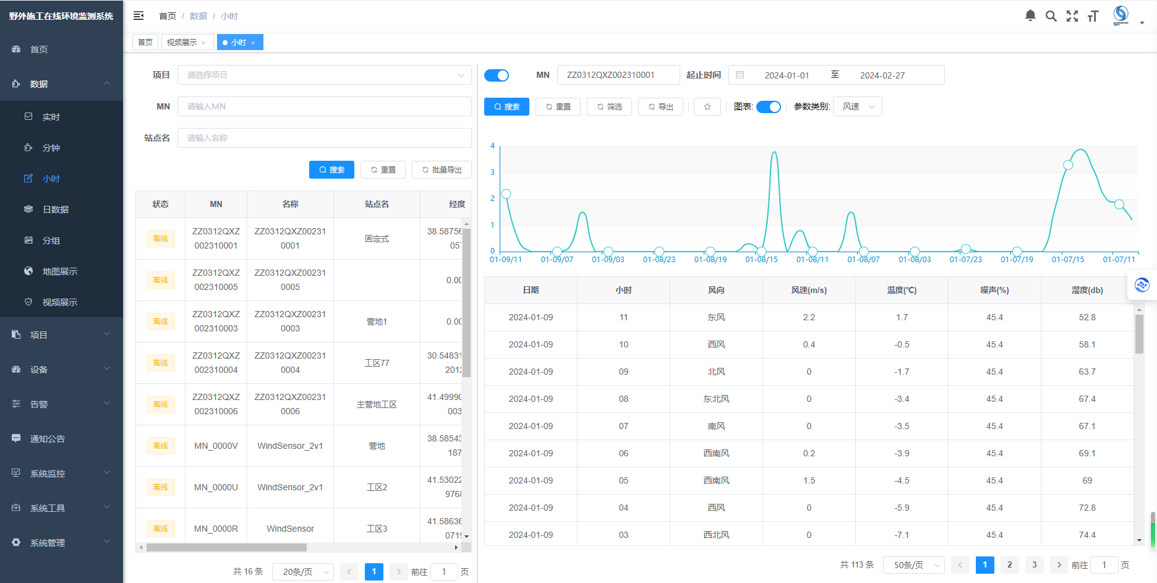Click calendar icon in date range field
Screen dimensions: 1157x583
coord(740,75)
